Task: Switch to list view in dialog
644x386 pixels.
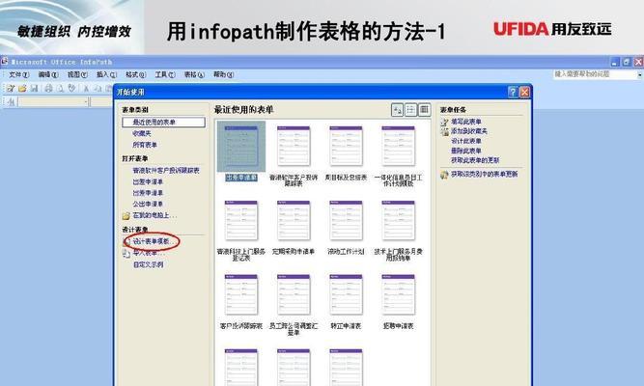Action: (410, 110)
